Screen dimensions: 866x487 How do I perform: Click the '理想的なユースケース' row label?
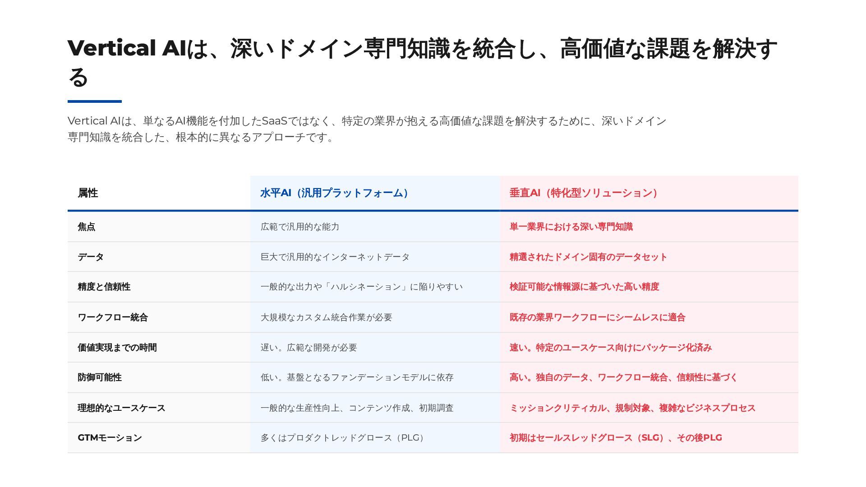pos(121,408)
